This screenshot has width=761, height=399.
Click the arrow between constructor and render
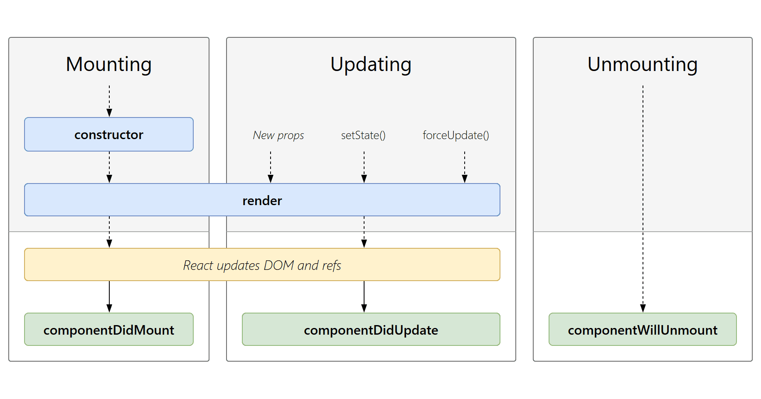[109, 166]
